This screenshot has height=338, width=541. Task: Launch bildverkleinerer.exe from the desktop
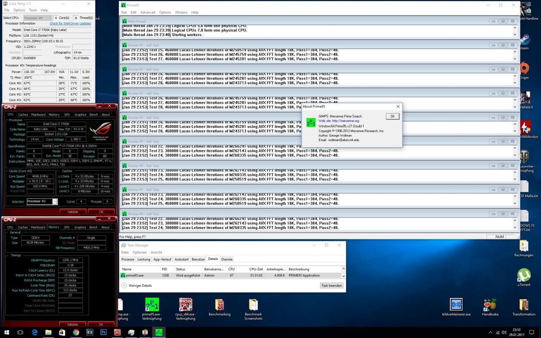pyautogui.click(x=456, y=307)
